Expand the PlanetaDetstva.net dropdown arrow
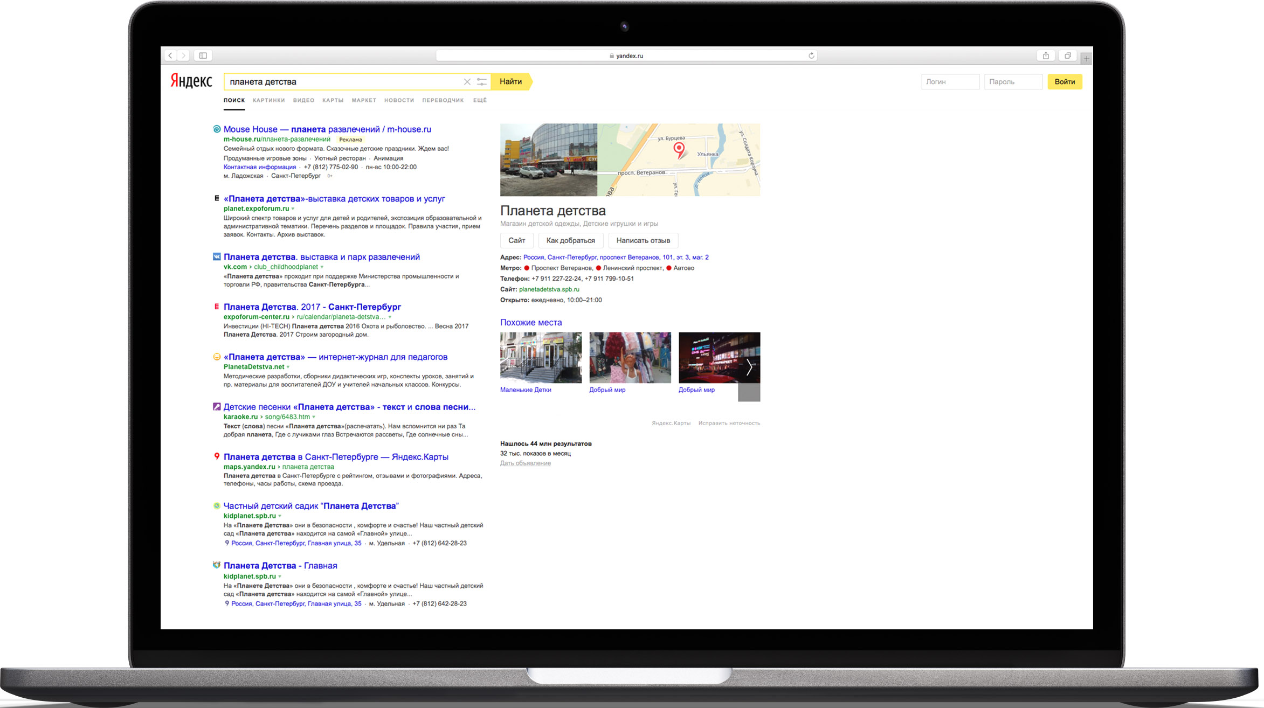 click(x=288, y=367)
